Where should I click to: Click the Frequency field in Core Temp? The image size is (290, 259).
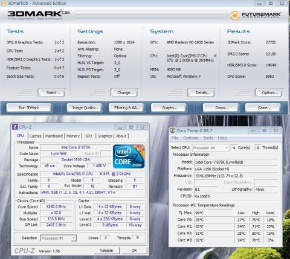point(236,176)
